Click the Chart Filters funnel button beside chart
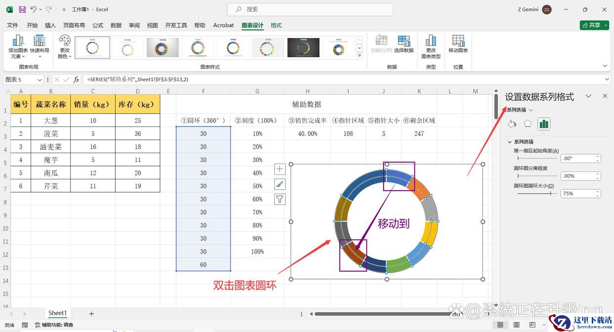Screen dimensions: 614x332 coord(280,199)
